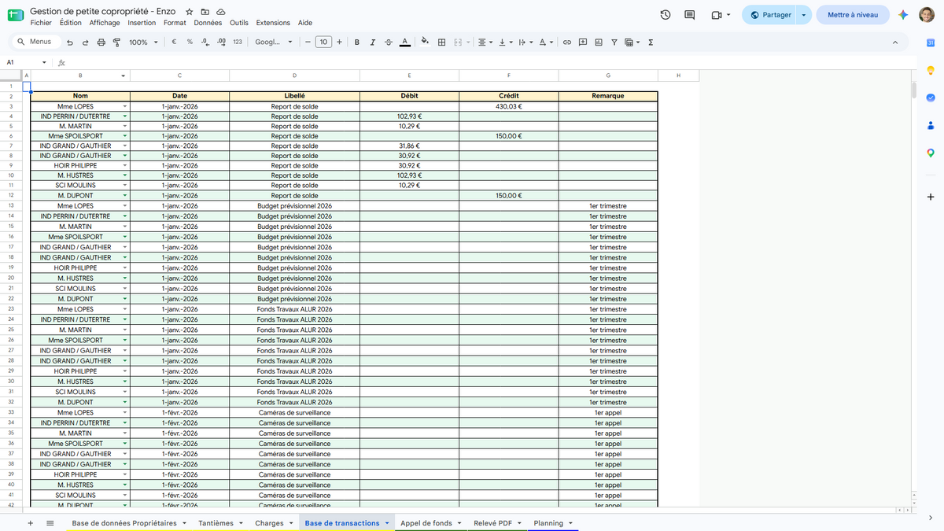Toggle bold formatting
944x531 pixels.
(x=357, y=42)
